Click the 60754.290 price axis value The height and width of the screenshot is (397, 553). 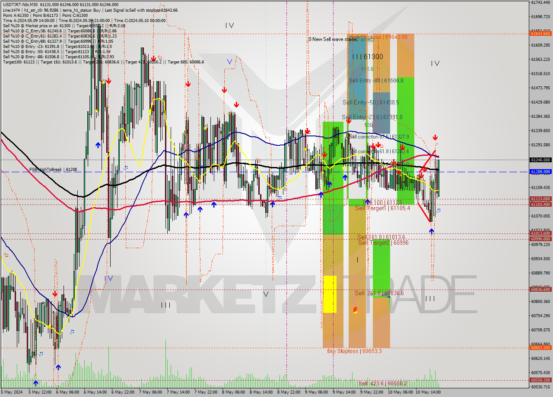[540, 316]
